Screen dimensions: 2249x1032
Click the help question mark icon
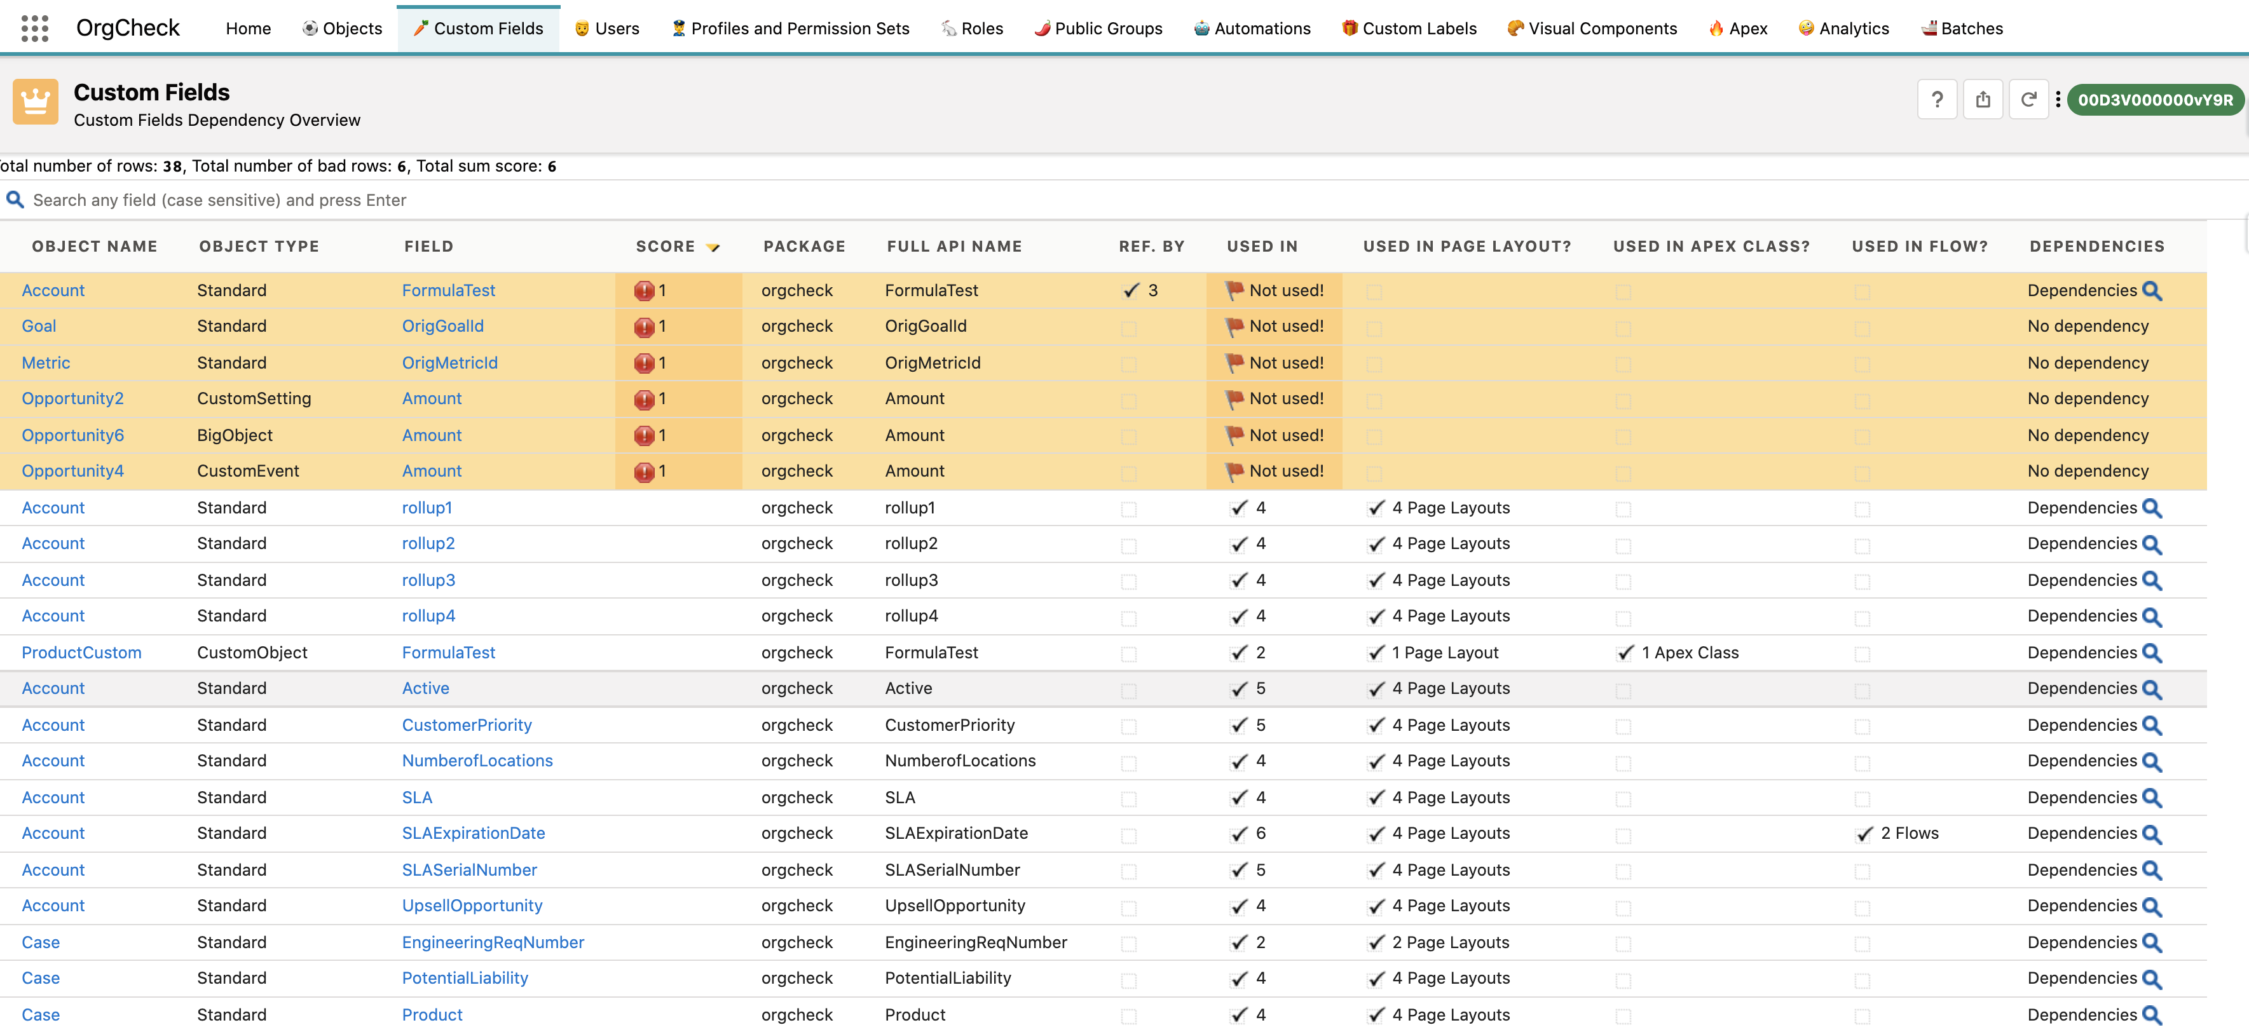1938,98
